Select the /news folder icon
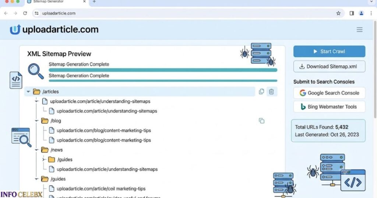The width and height of the screenshot is (377, 198). pyautogui.click(x=45, y=150)
